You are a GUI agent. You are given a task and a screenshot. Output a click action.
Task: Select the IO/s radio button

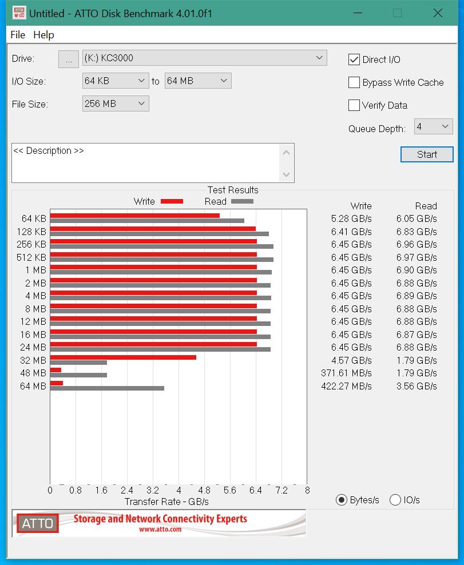[395, 500]
